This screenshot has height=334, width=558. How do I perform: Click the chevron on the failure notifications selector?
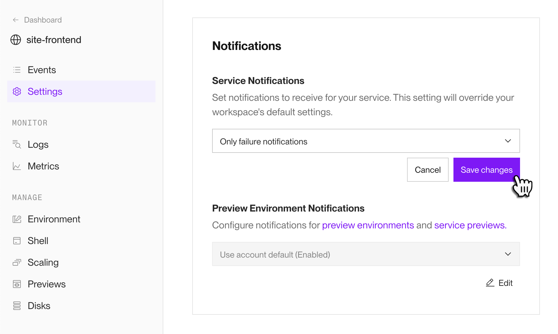[508, 141]
